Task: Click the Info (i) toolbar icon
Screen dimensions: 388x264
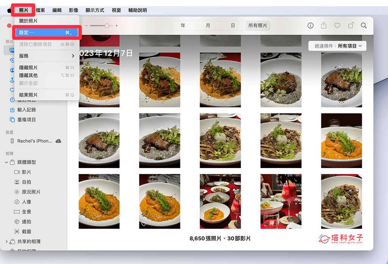Action: click(310, 25)
